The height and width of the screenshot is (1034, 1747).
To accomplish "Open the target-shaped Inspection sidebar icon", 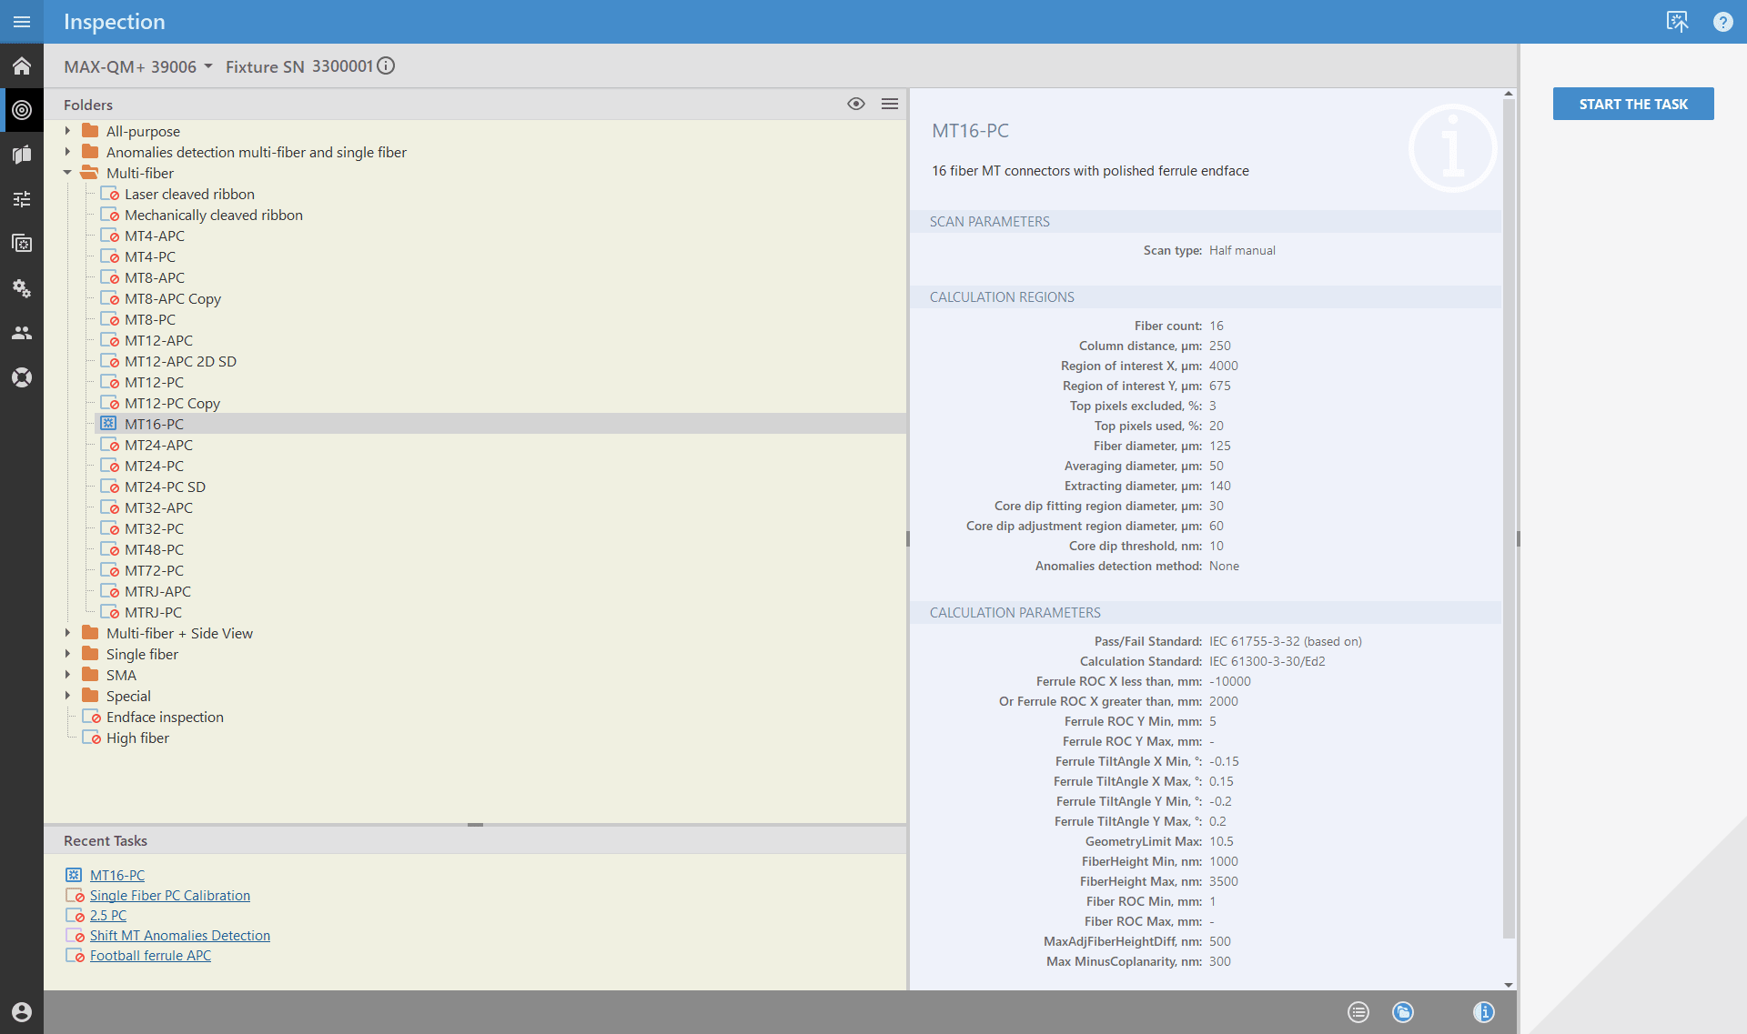I will 22,110.
